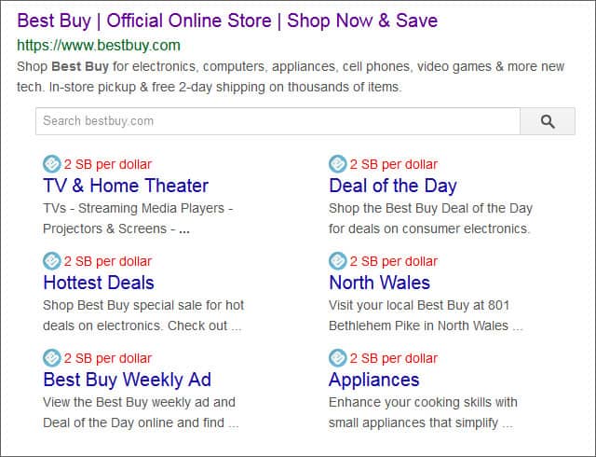Click "2 SB per dollar" above Deal of the Day
Image resolution: width=596 pixels, height=457 pixels.
pos(393,164)
